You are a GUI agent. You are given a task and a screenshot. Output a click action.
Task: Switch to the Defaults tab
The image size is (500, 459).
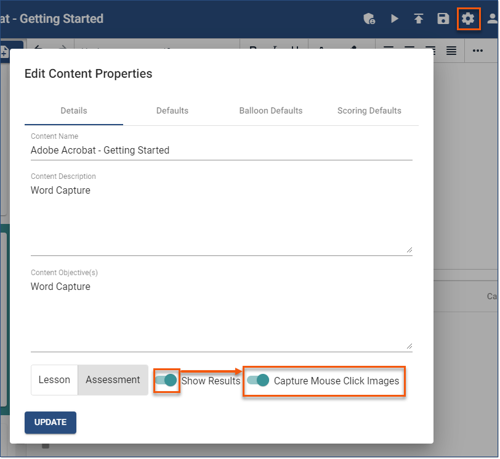pos(172,110)
